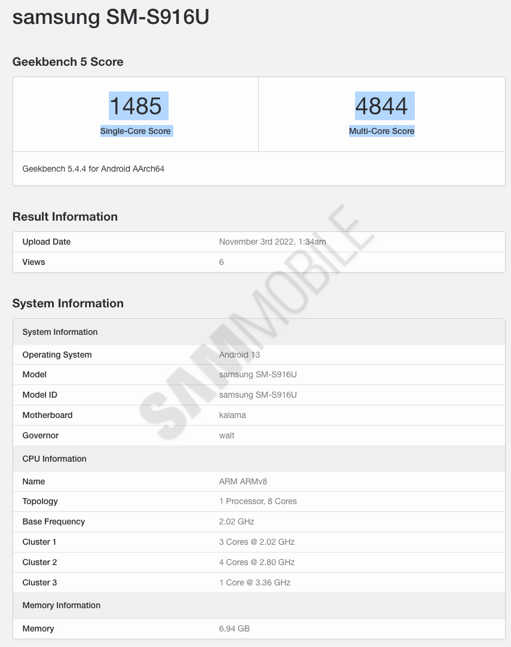This screenshot has width=511, height=647.
Task: Click the Governor value walt
Action: tap(227, 435)
